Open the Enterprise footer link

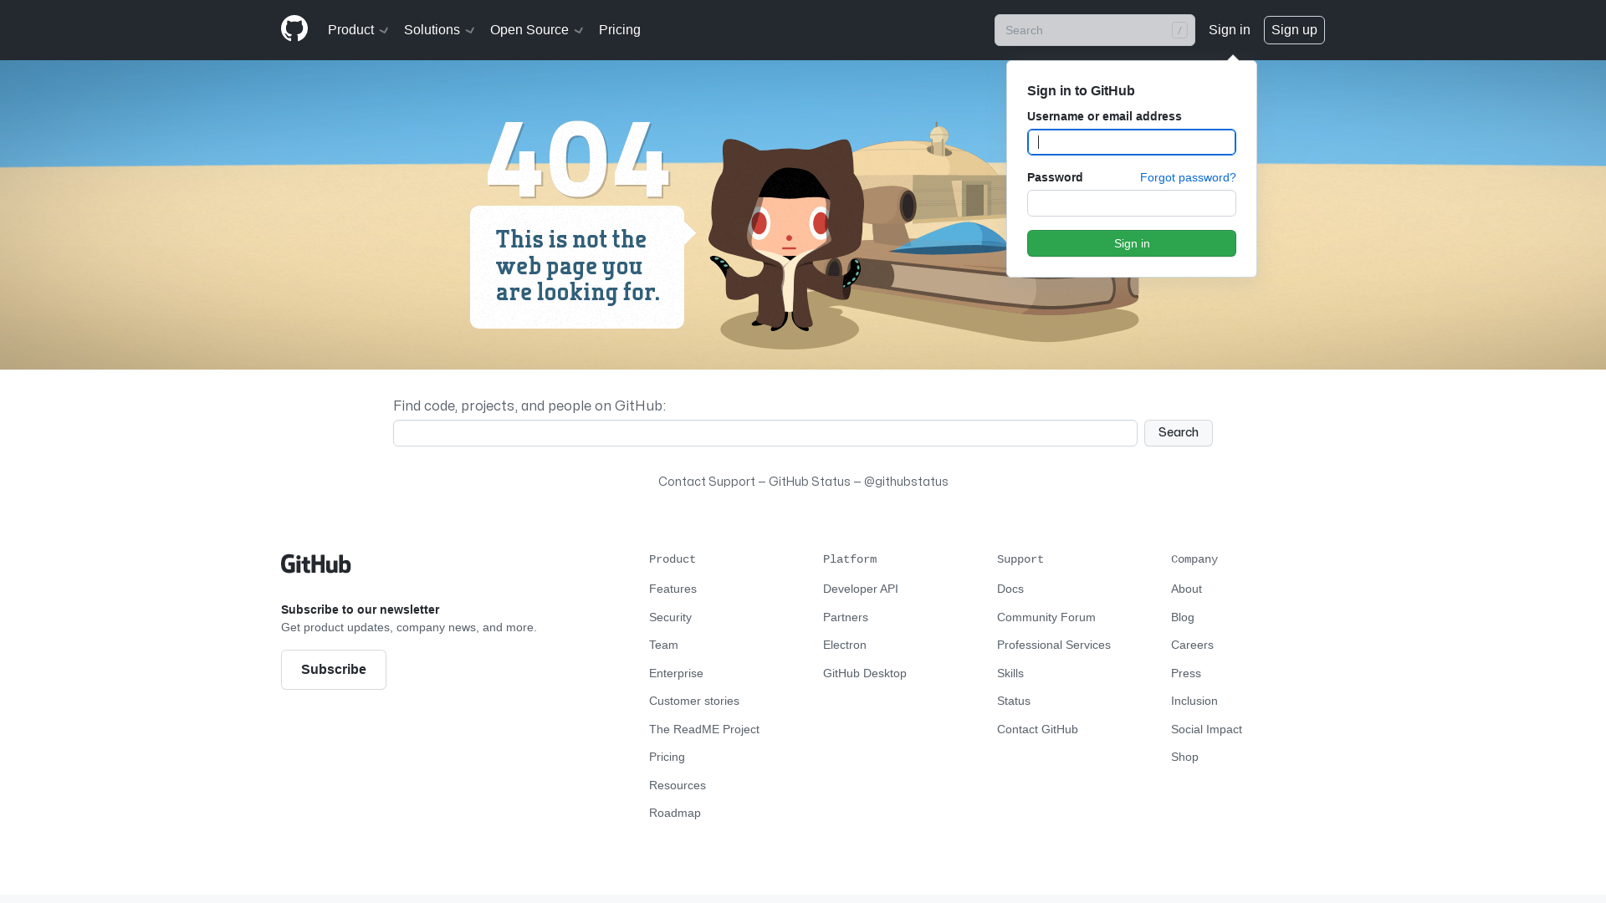tap(676, 673)
